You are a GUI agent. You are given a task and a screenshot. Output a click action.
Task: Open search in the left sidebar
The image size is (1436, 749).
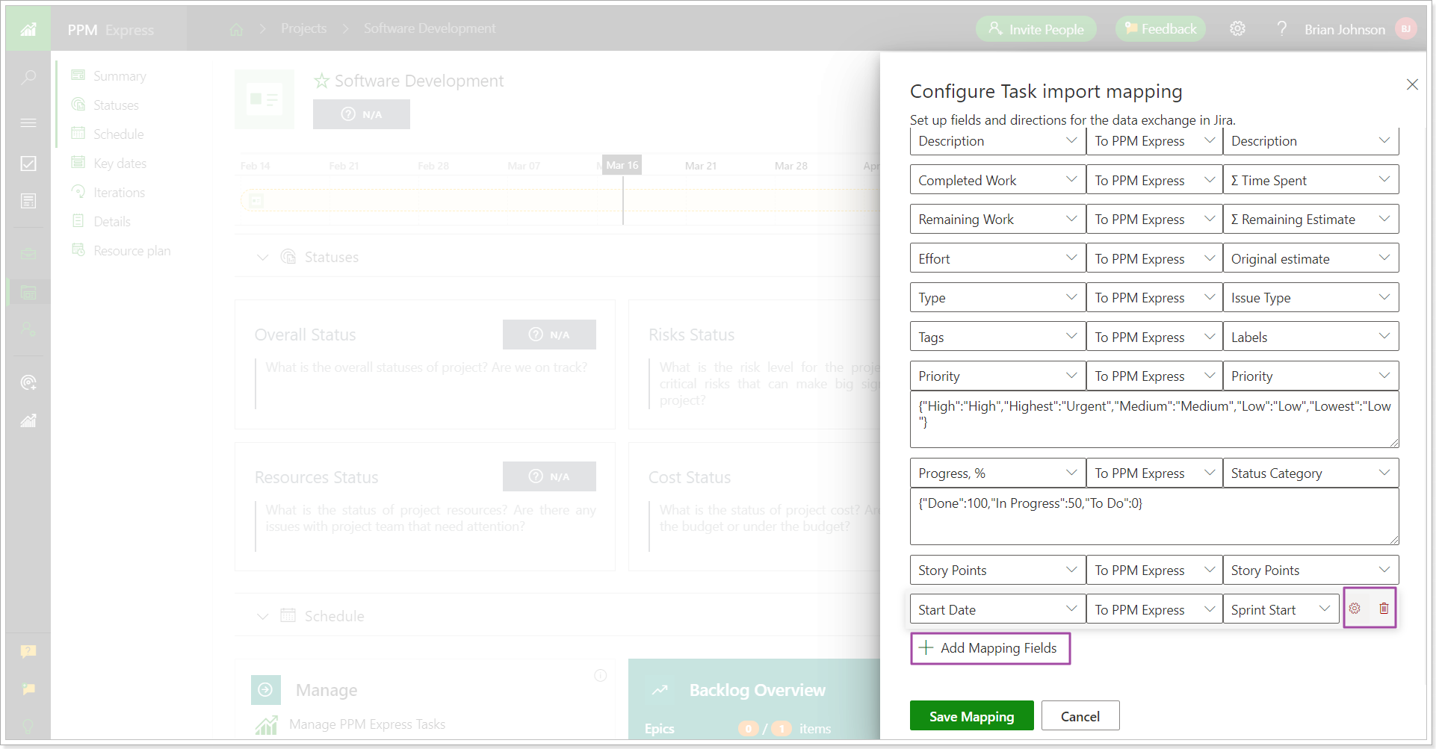pos(28,77)
